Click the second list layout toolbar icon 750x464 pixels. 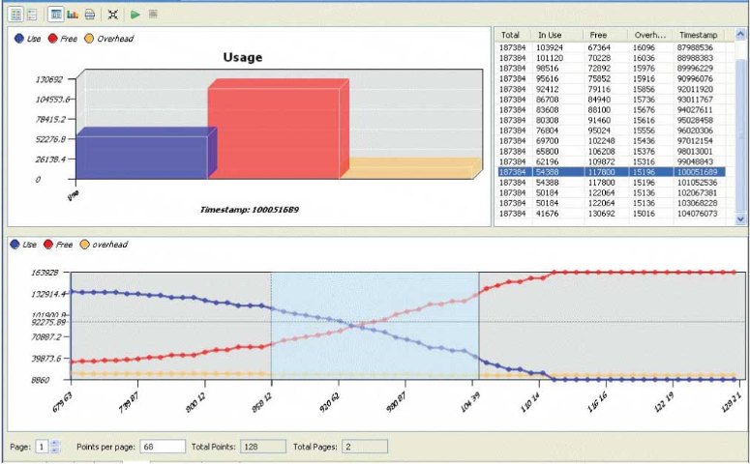33,14
